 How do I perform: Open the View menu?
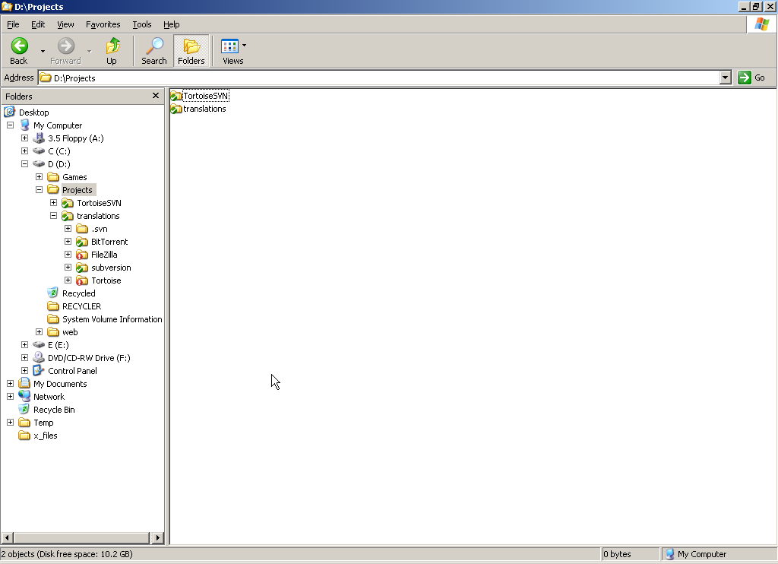click(65, 24)
